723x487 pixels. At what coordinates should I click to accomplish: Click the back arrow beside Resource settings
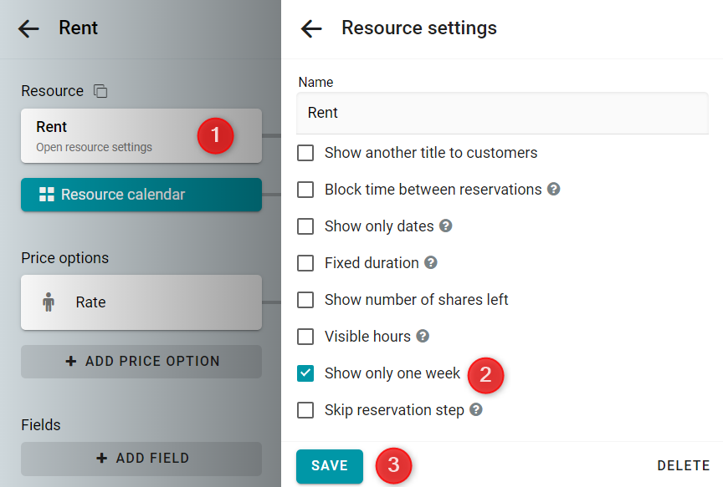coord(311,28)
